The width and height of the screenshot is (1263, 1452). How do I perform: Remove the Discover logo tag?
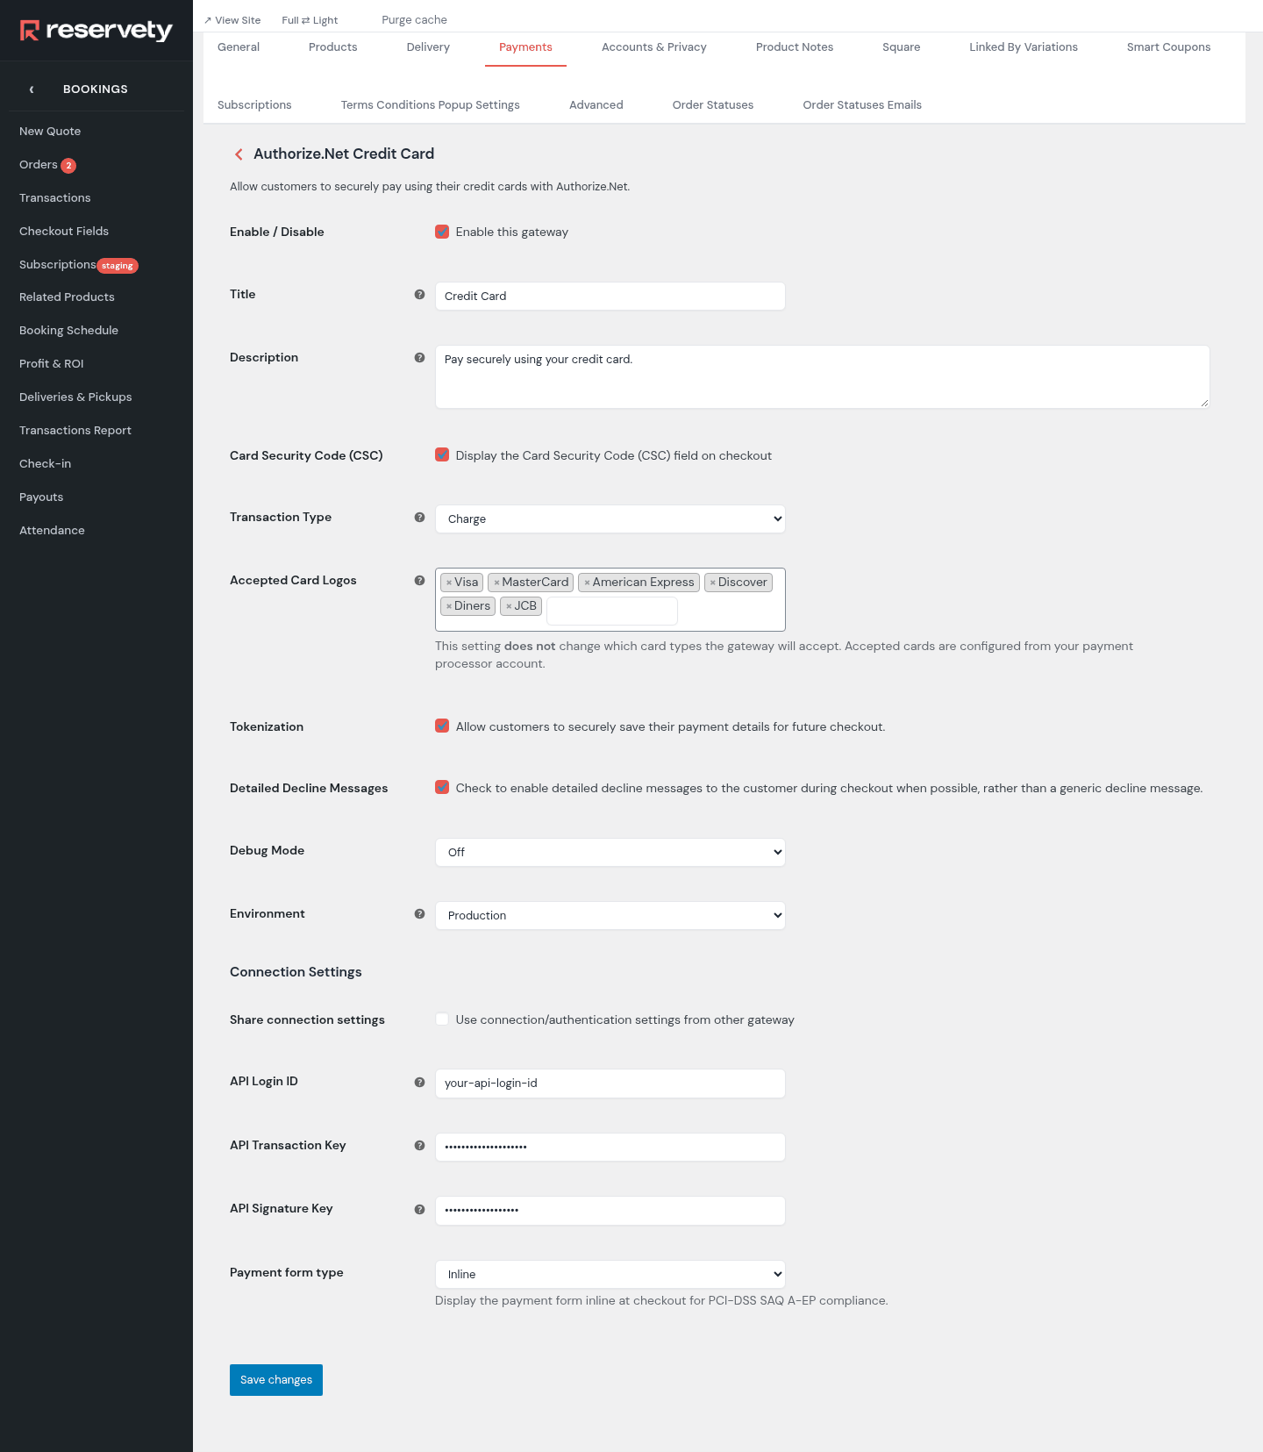pos(713,583)
